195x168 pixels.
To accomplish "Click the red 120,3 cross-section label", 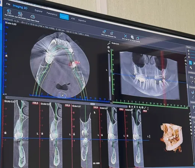I will 35,103.
